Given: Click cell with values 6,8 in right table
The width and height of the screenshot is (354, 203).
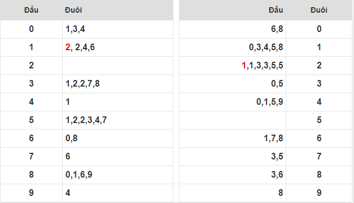Looking at the screenshot, I should click(232, 29).
